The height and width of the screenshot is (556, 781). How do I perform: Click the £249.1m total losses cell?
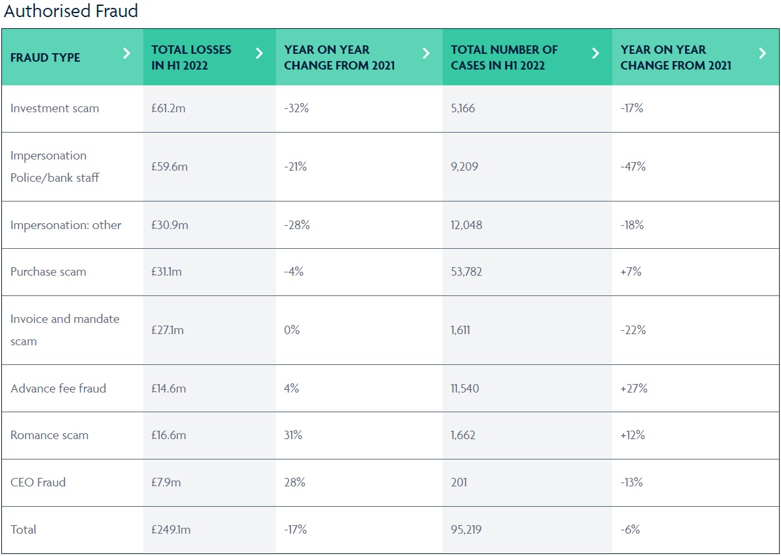coord(171,530)
